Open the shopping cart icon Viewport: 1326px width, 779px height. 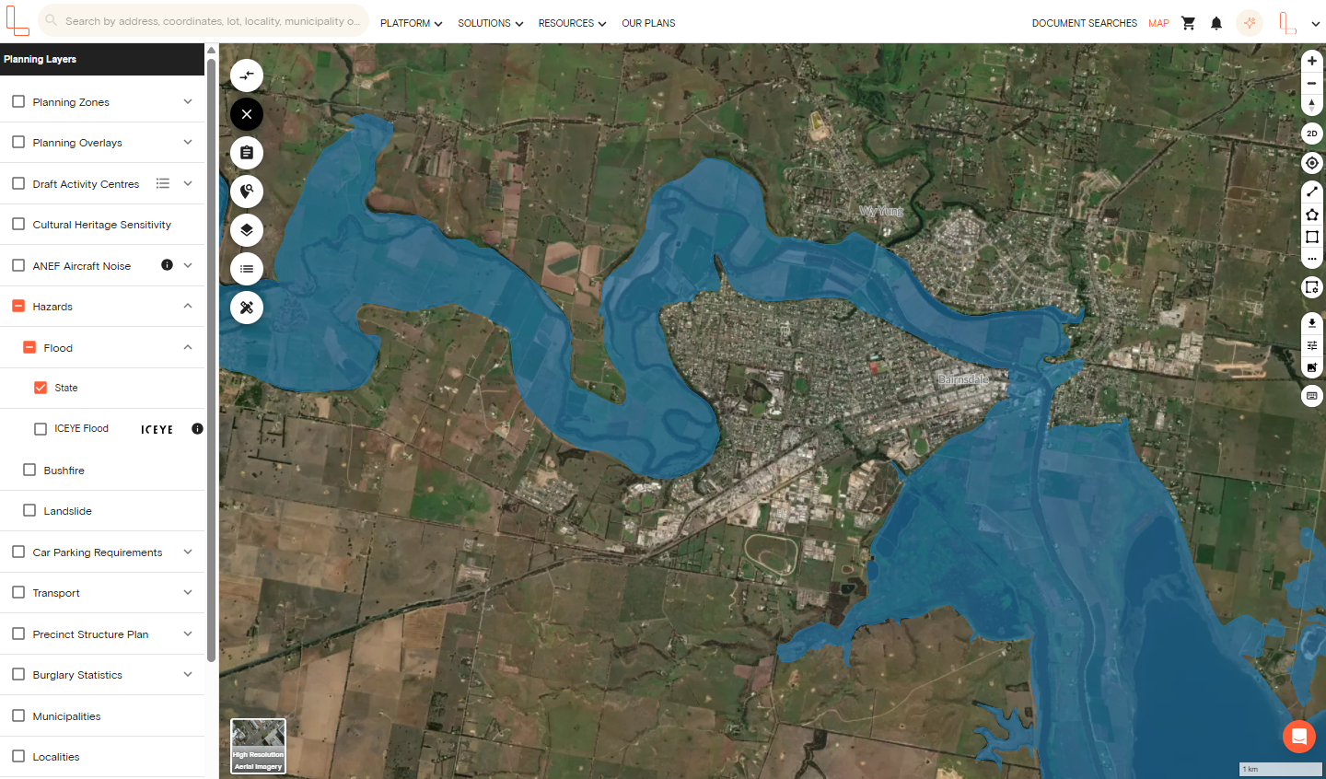point(1188,23)
